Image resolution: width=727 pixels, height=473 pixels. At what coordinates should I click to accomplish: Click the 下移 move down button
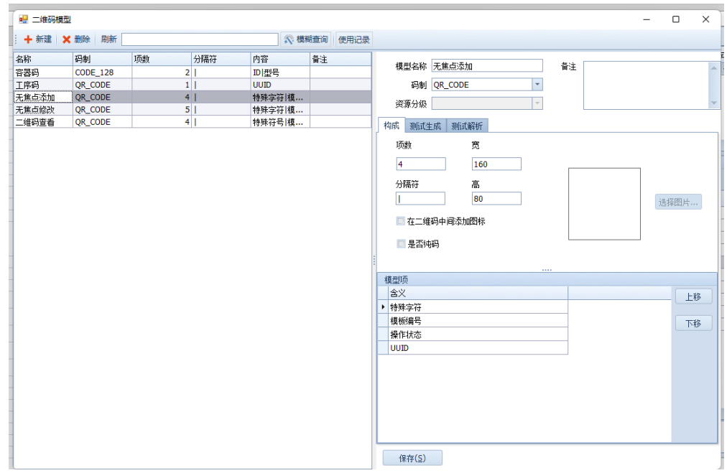(x=693, y=324)
